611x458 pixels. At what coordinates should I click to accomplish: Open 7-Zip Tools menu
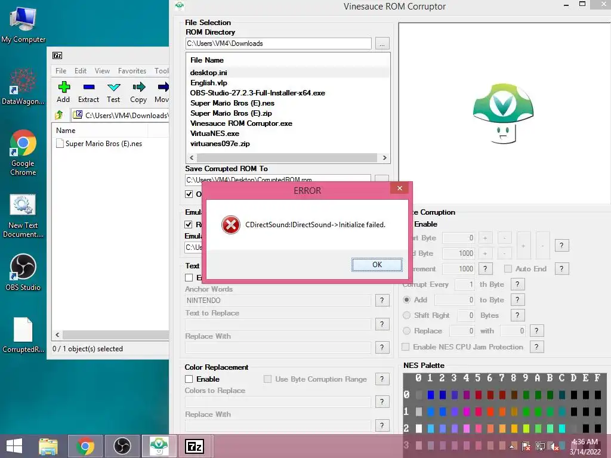[x=161, y=71]
